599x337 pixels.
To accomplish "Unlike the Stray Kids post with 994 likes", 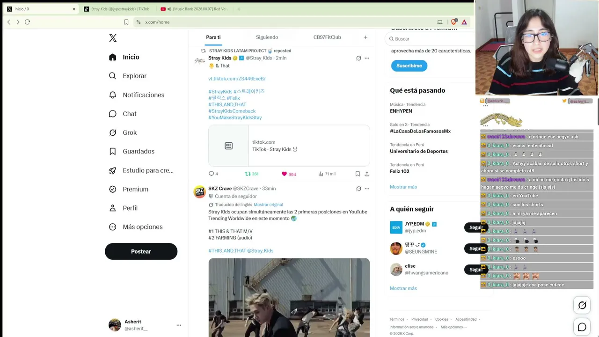I will pos(288,174).
